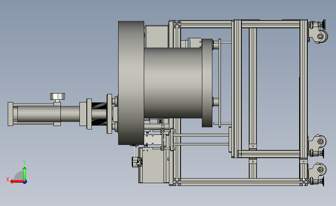Click the X label of coordinate triad
Screen dimensions: 336x206
8,179
